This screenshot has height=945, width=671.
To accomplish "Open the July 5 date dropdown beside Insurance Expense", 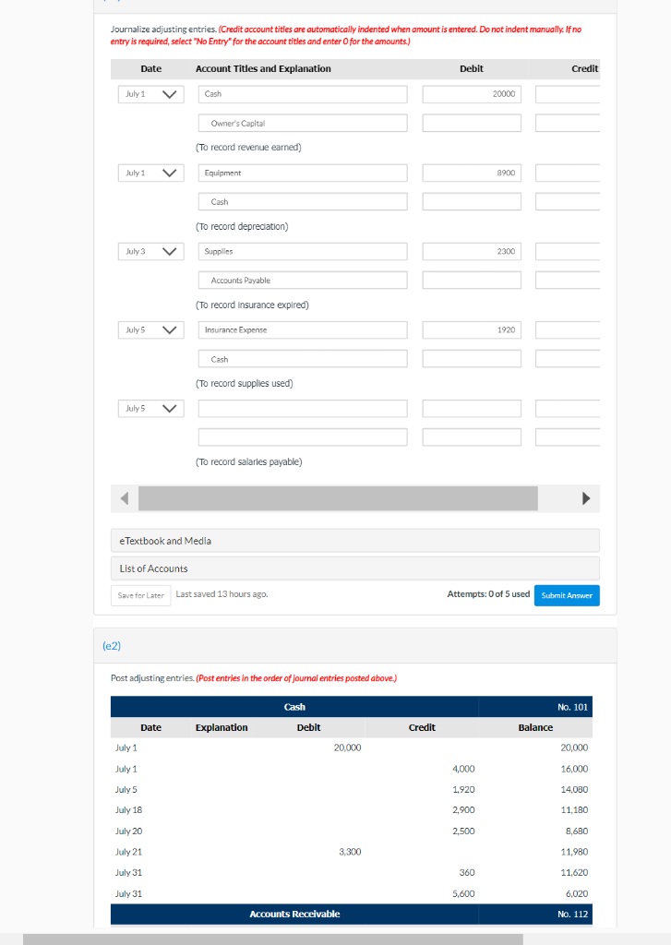I will (150, 329).
